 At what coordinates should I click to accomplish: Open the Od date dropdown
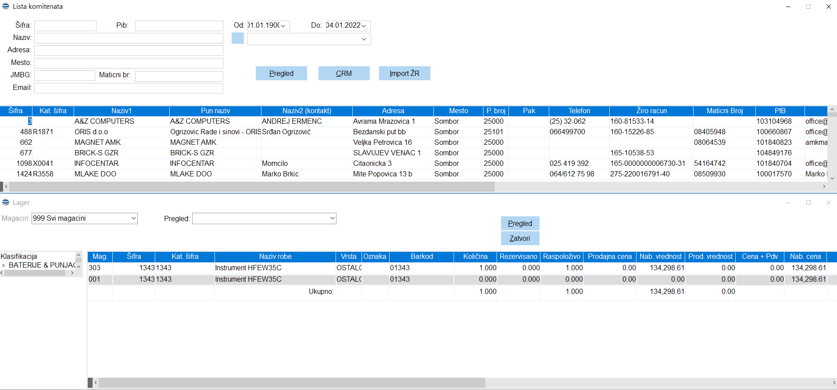[283, 26]
